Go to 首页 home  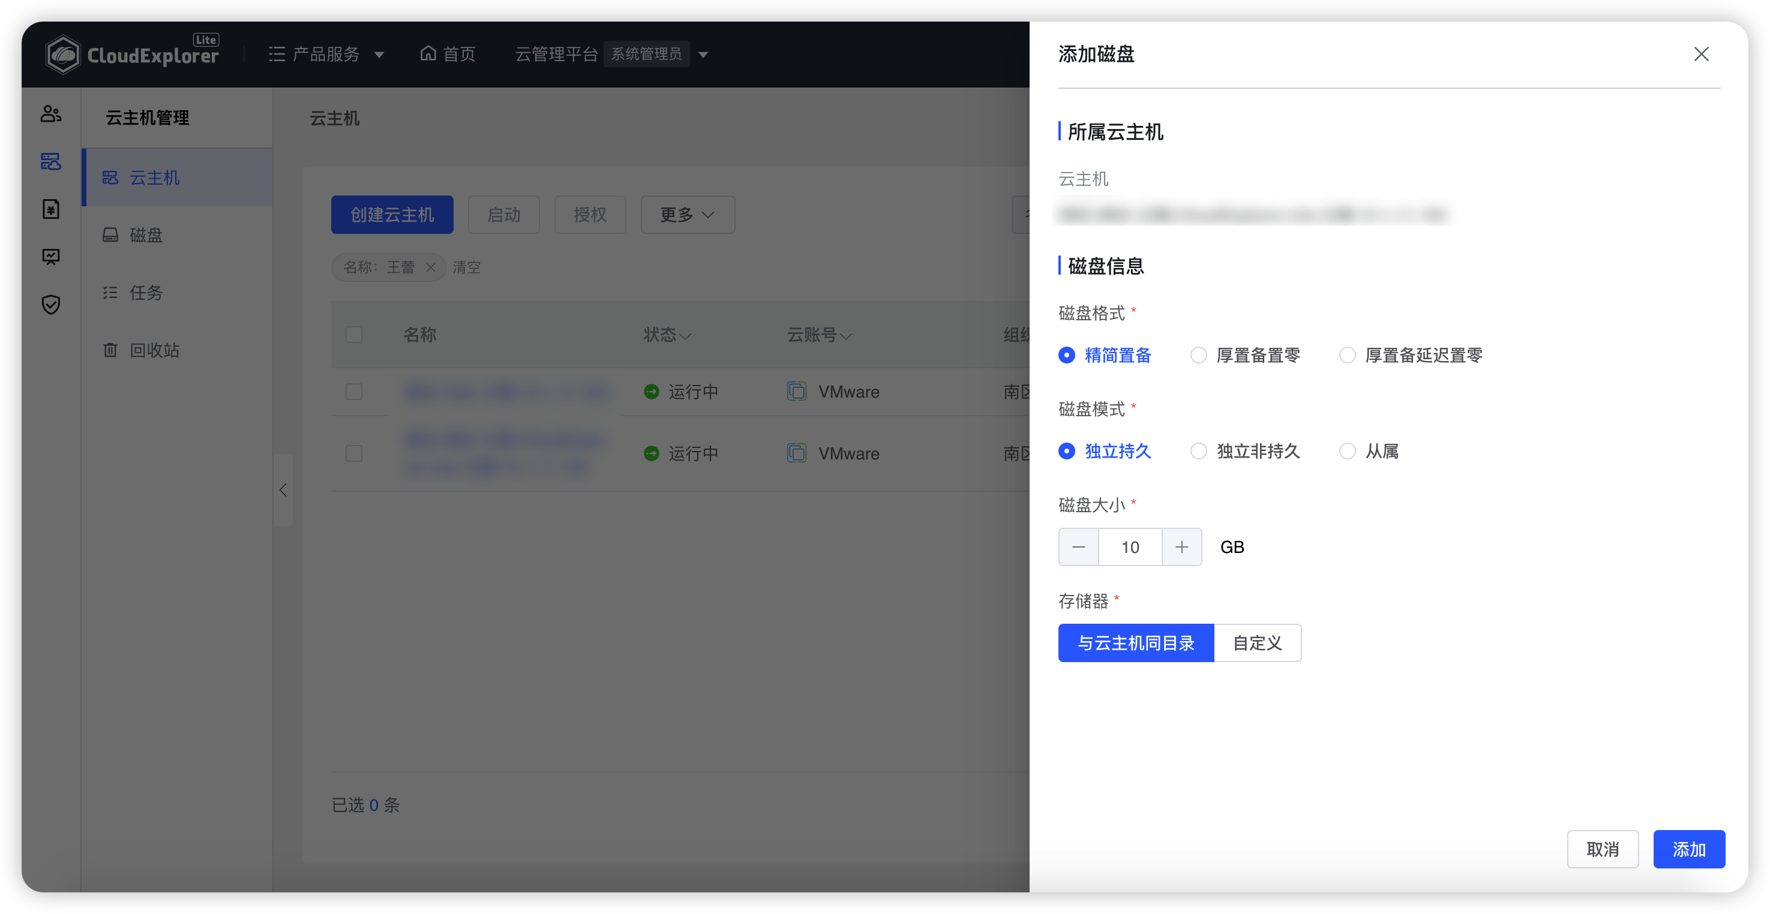pos(448,53)
